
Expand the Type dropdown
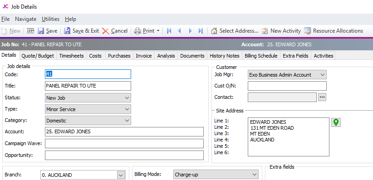click(127, 109)
